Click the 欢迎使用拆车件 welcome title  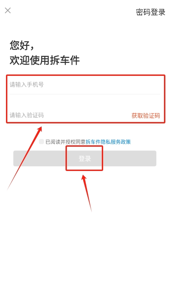coord(45,61)
